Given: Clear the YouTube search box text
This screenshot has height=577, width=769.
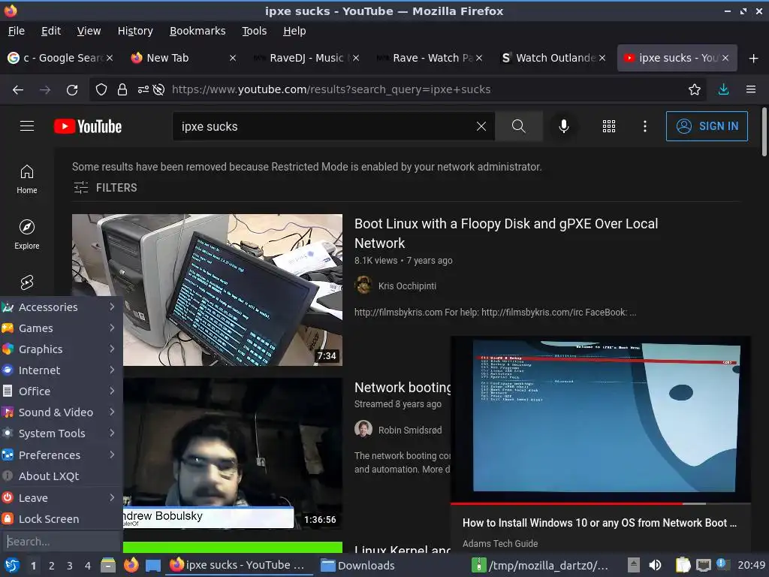Looking at the screenshot, I should 481,126.
